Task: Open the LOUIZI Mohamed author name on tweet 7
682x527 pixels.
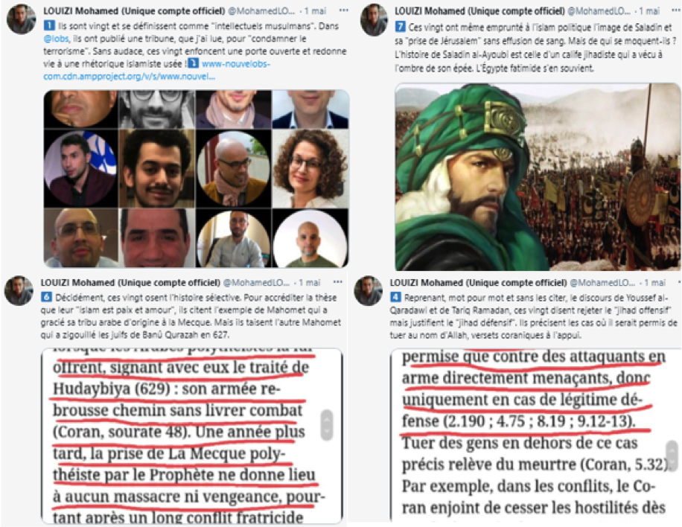Action: pos(479,11)
